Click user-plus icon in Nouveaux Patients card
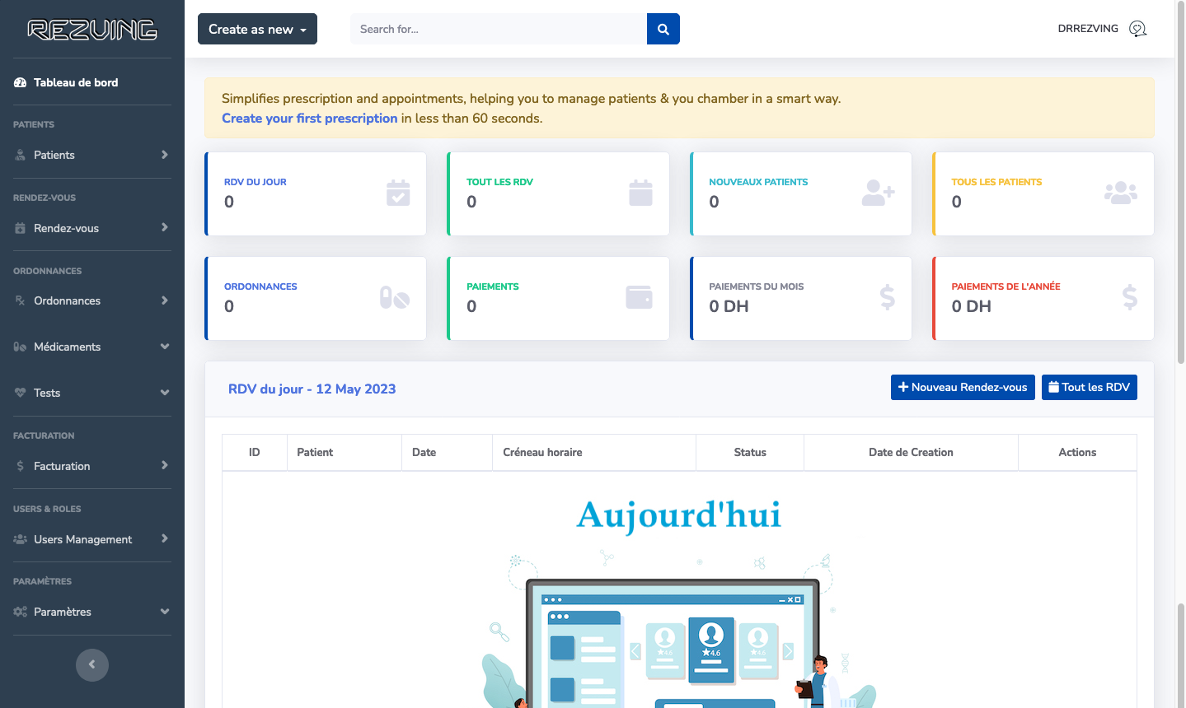The height and width of the screenshot is (708, 1186). tap(878, 193)
